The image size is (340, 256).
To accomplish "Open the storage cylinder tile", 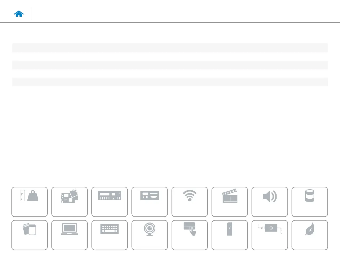I will (x=310, y=202).
